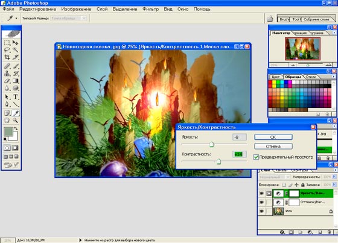
Task: Select the Type tool
Action: point(16,97)
